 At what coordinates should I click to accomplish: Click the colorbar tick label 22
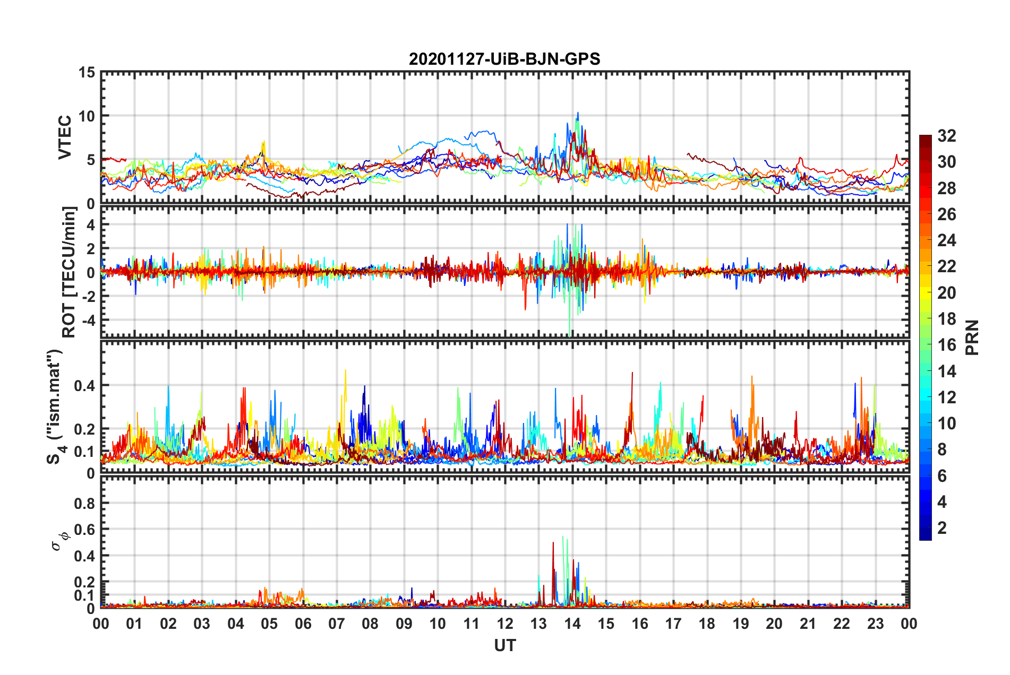click(x=947, y=266)
